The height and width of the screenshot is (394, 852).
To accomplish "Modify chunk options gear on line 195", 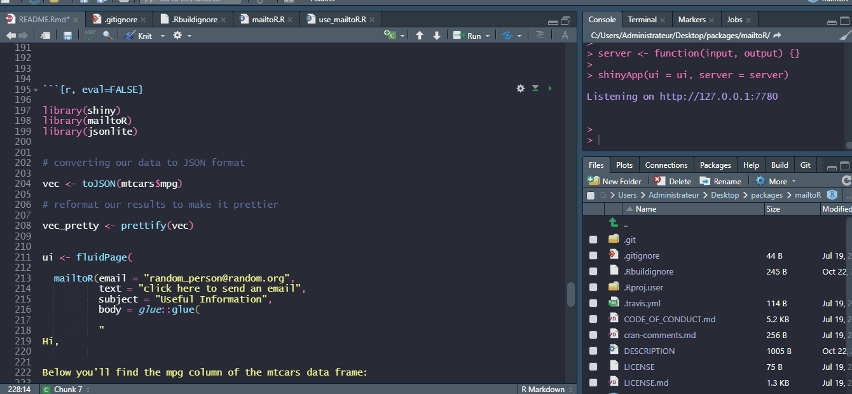I will (x=521, y=88).
